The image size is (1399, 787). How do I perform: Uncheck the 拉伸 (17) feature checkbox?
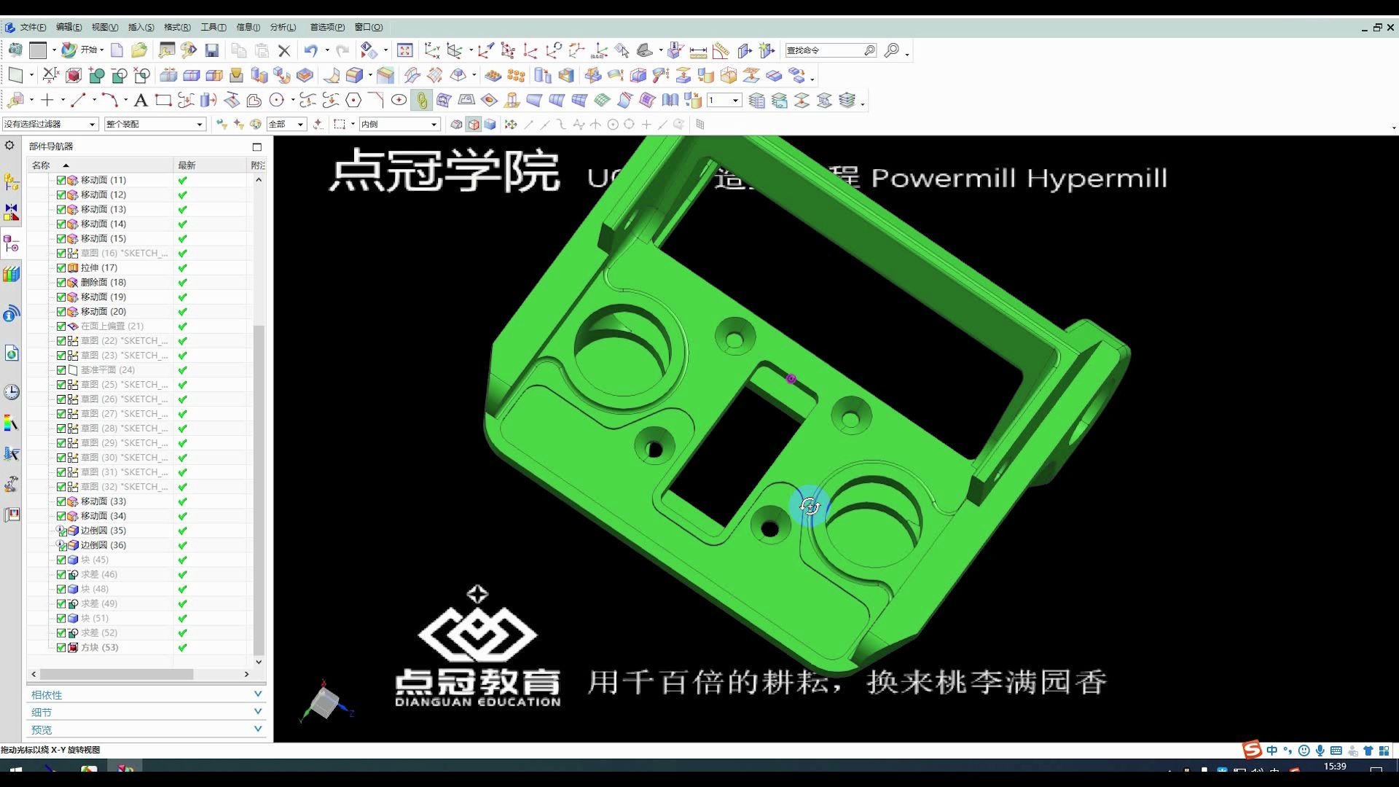[x=61, y=267]
